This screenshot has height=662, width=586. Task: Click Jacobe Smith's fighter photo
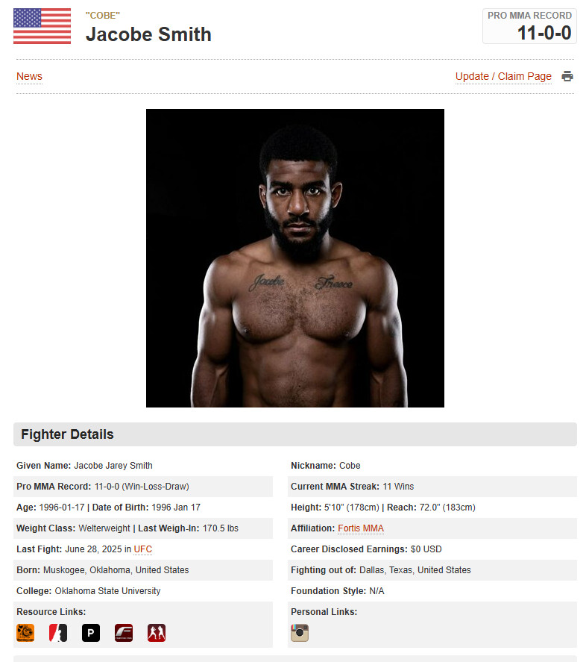(295, 258)
